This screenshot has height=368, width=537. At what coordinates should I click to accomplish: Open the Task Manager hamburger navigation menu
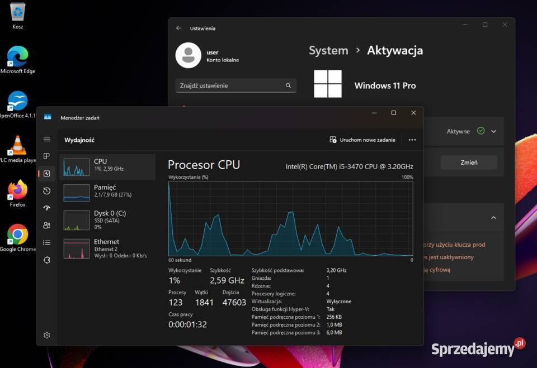point(47,139)
